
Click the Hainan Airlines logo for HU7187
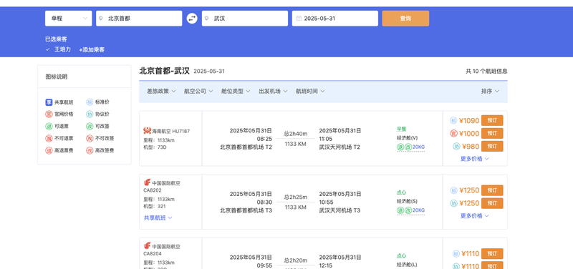(148, 130)
